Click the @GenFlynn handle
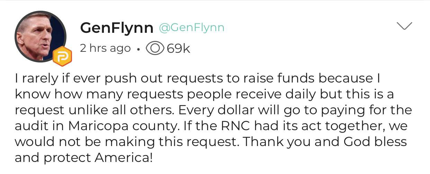This screenshot has width=430, height=174. (191, 28)
